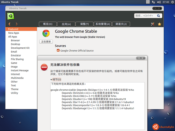Click the 无法解决软件包依赖 error heading

(x=65, y=65)
